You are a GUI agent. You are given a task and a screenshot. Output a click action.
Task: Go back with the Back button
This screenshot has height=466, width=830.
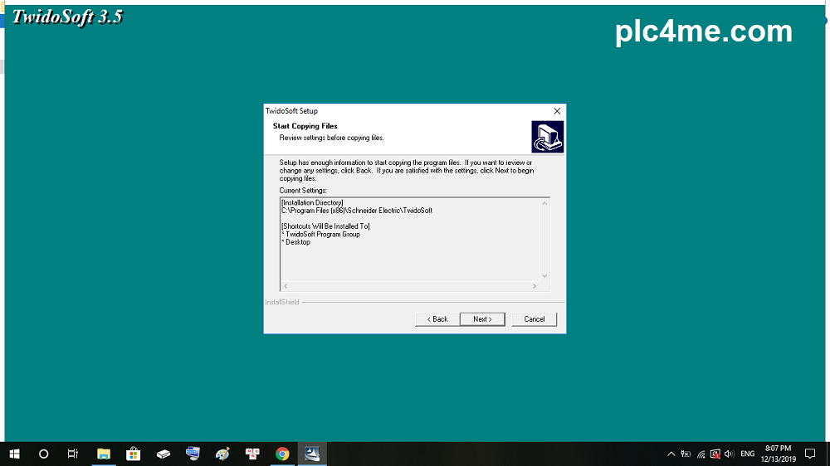(x=437, y=319)
